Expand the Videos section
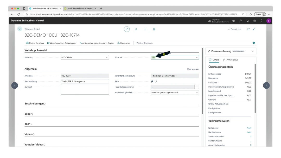Viewport: 281px width, 158px height. (30, 134)
